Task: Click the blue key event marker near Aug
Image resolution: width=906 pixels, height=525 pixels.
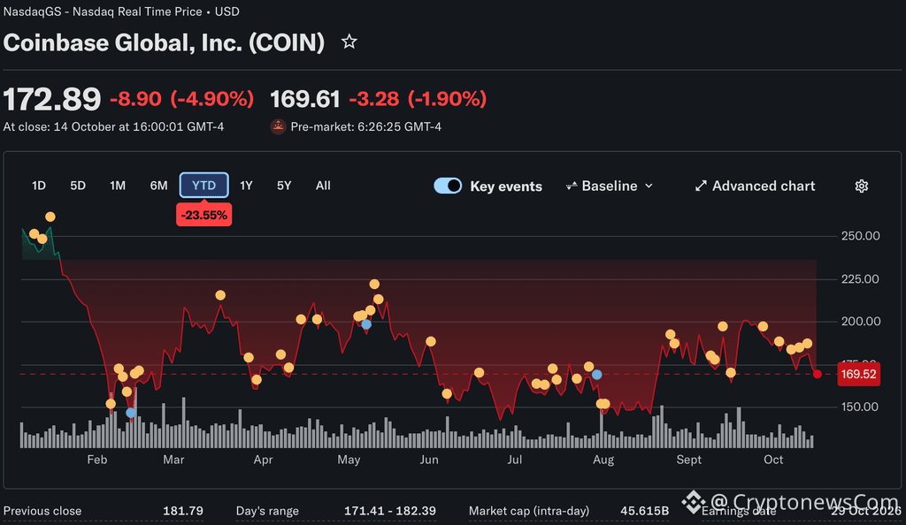Action: coord(597,375)
